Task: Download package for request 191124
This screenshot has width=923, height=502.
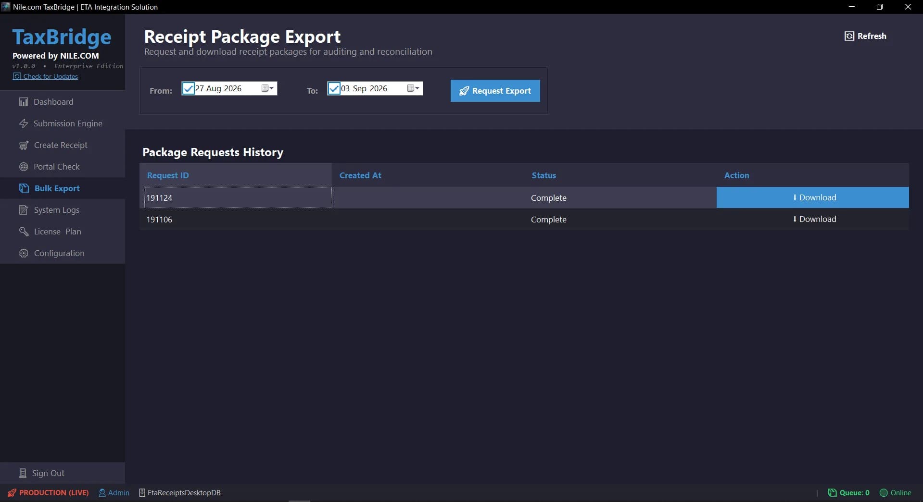Action: click(812, 197)
